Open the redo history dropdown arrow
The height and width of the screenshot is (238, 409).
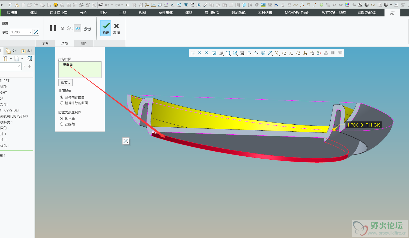click(123, 5)
